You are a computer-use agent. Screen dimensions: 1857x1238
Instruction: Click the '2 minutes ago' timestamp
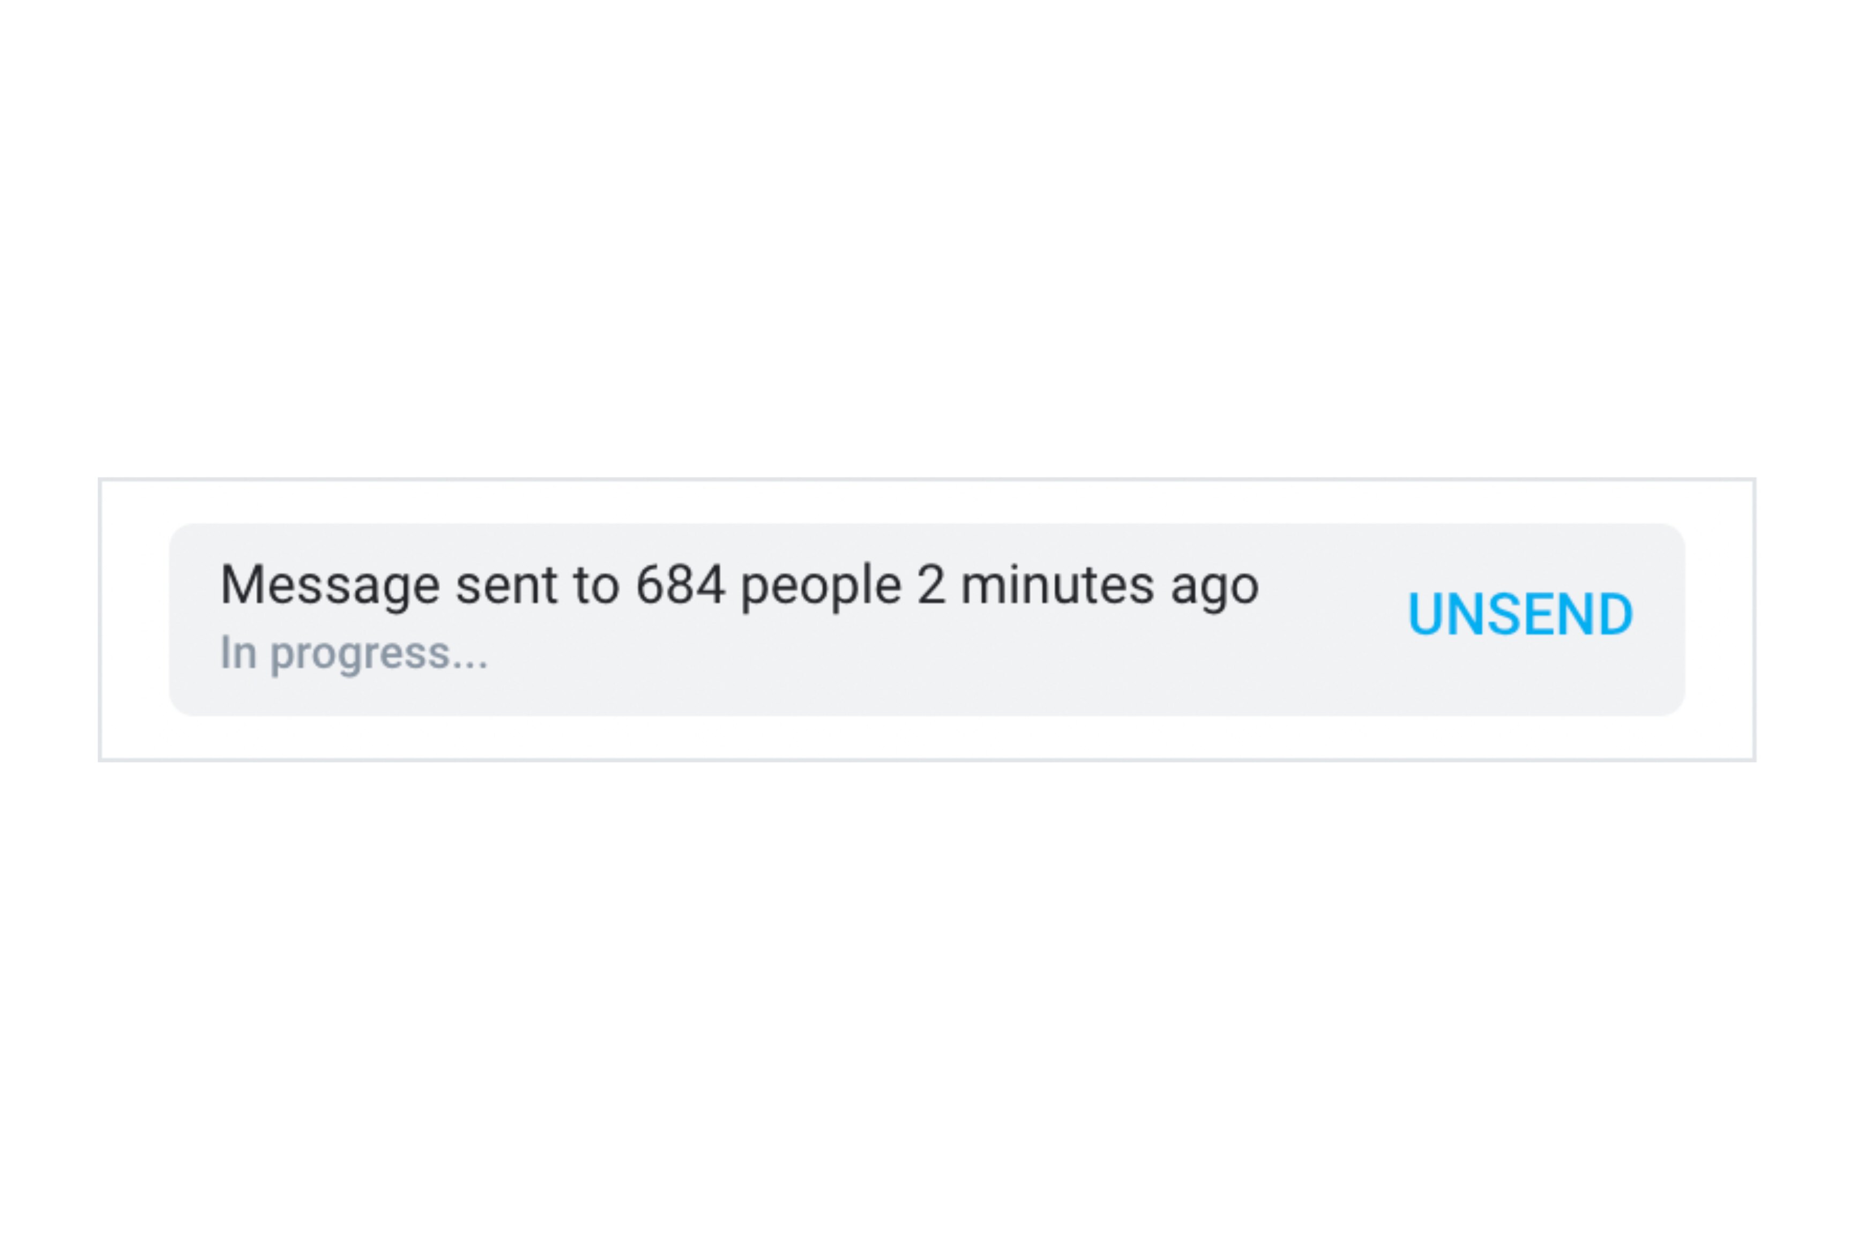point(1088,585)
